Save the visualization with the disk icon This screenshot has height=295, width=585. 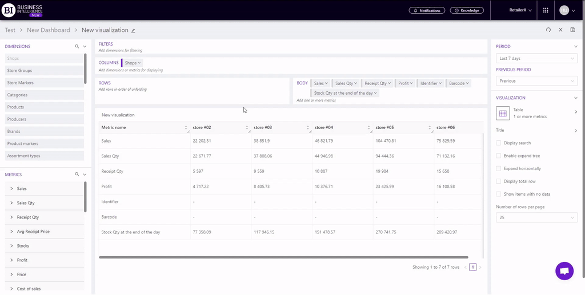pos(573,30)
